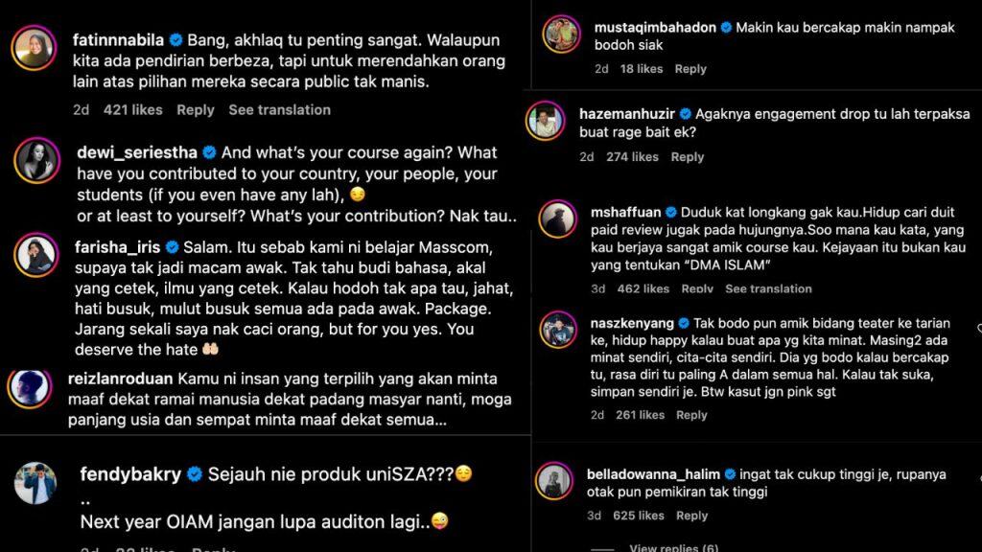The height and width of the screenshot is (552, 982).
Task: See translation of fatinnnabila's comment
Action: pos(279,110)
